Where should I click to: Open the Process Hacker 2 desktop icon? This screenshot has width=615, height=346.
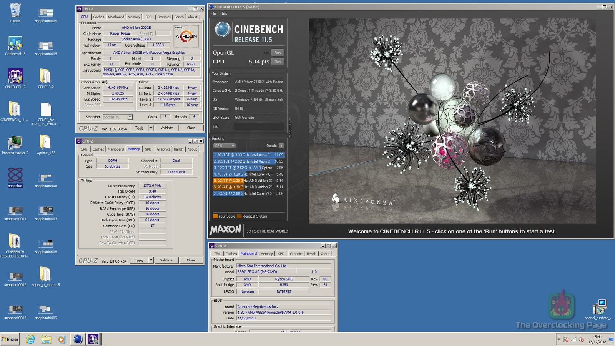15,143
